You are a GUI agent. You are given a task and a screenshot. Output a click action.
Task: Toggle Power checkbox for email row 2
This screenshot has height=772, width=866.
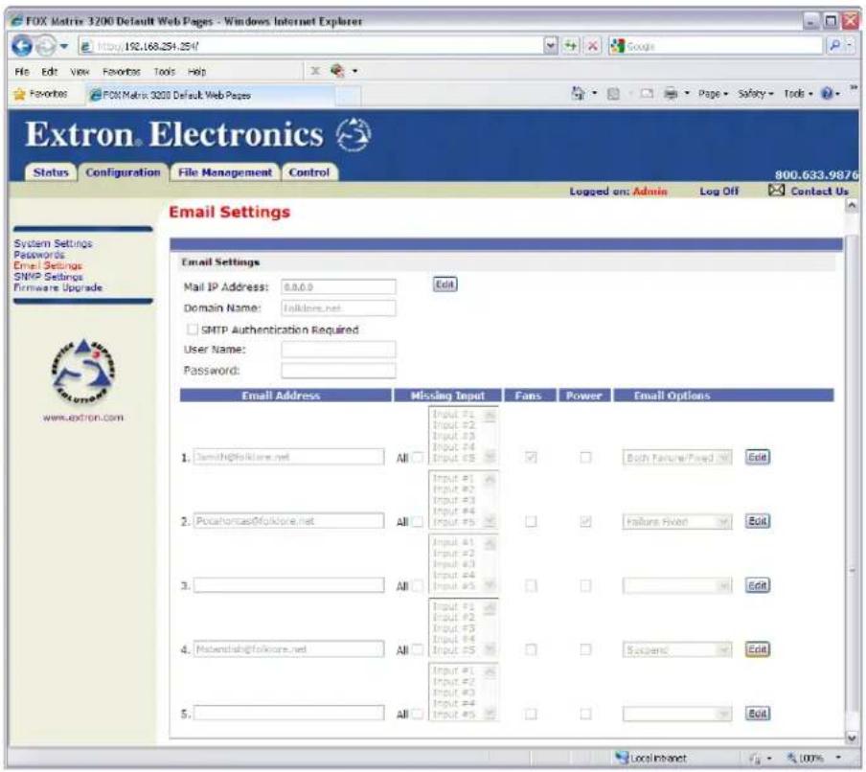point(585,521)
